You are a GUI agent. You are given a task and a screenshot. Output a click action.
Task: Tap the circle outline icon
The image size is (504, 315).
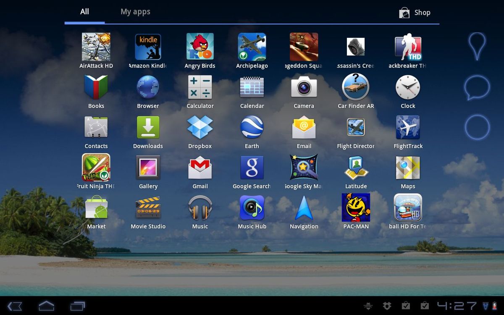477,127
